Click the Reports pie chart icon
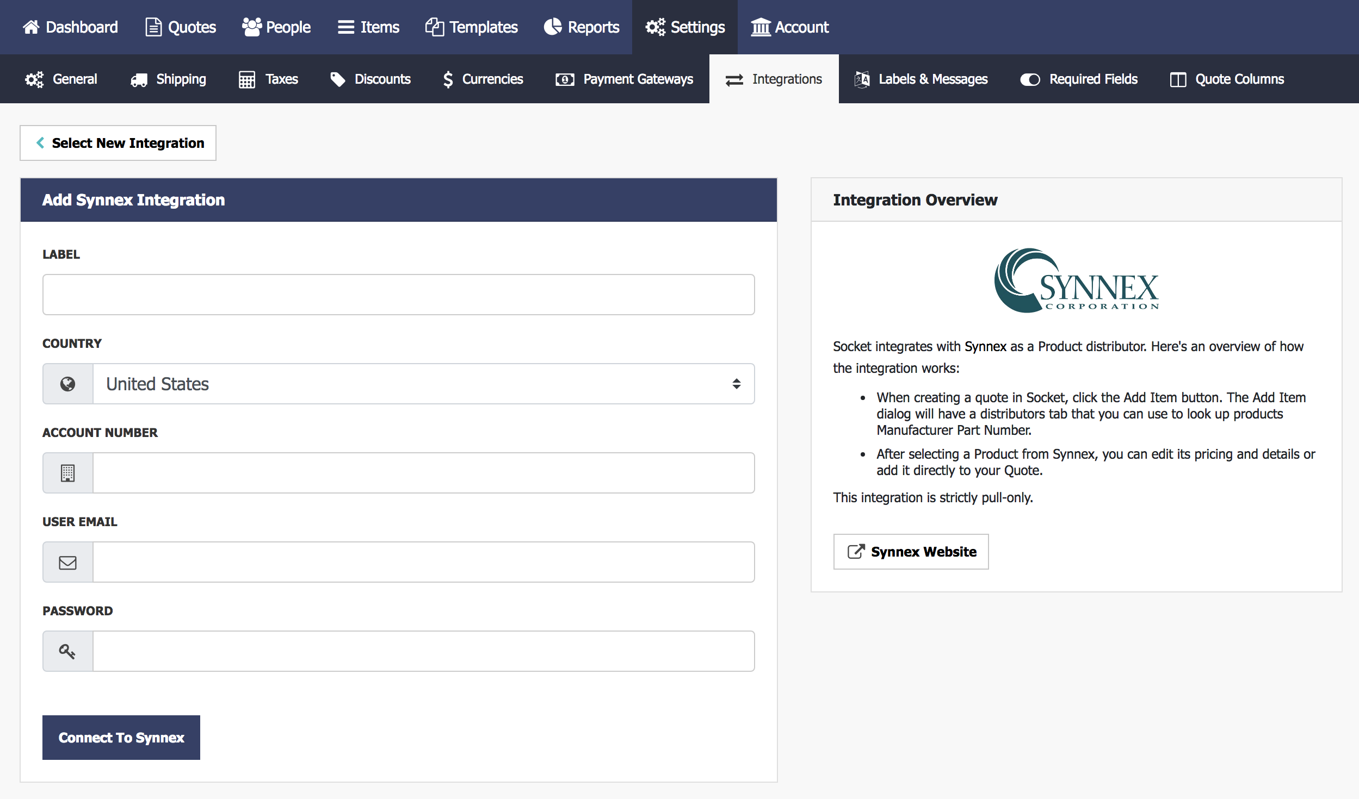Viewport: 1359px width, 799px height. click(x=553, y=27)
